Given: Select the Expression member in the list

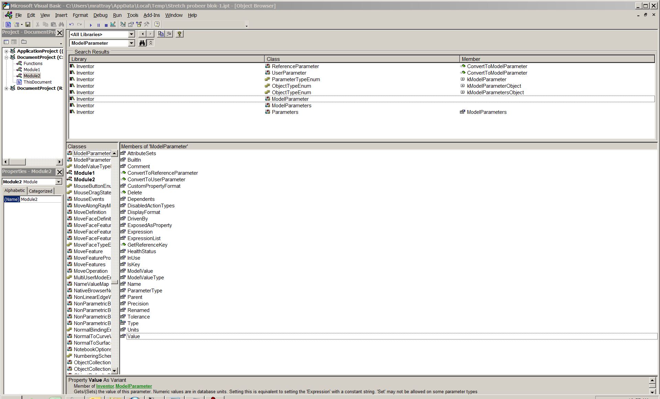Looking at the screenshot, I should click(140, 232).
